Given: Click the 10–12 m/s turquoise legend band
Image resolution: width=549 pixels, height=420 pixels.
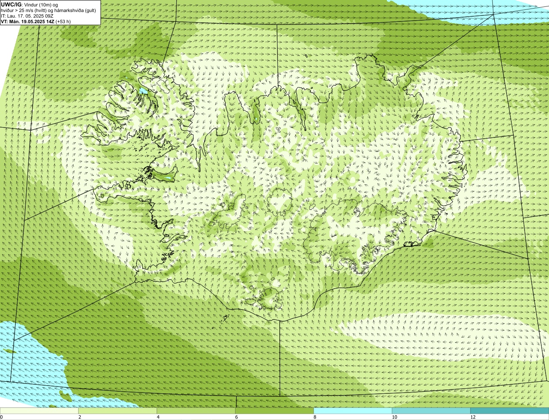Looking at the screenshot, I should [x=431, y=411].
